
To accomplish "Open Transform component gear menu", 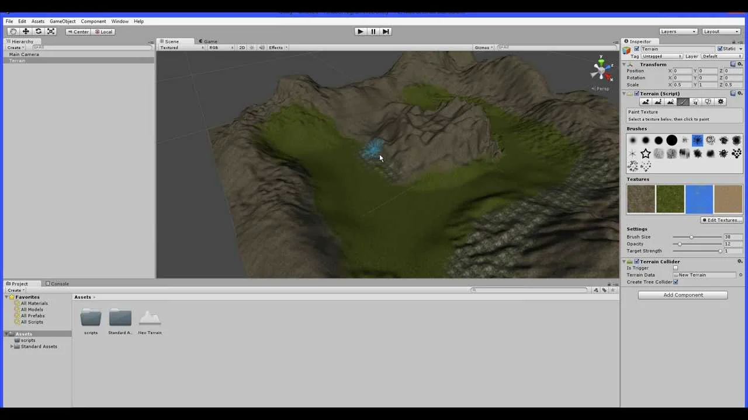I will click(740, 64).
